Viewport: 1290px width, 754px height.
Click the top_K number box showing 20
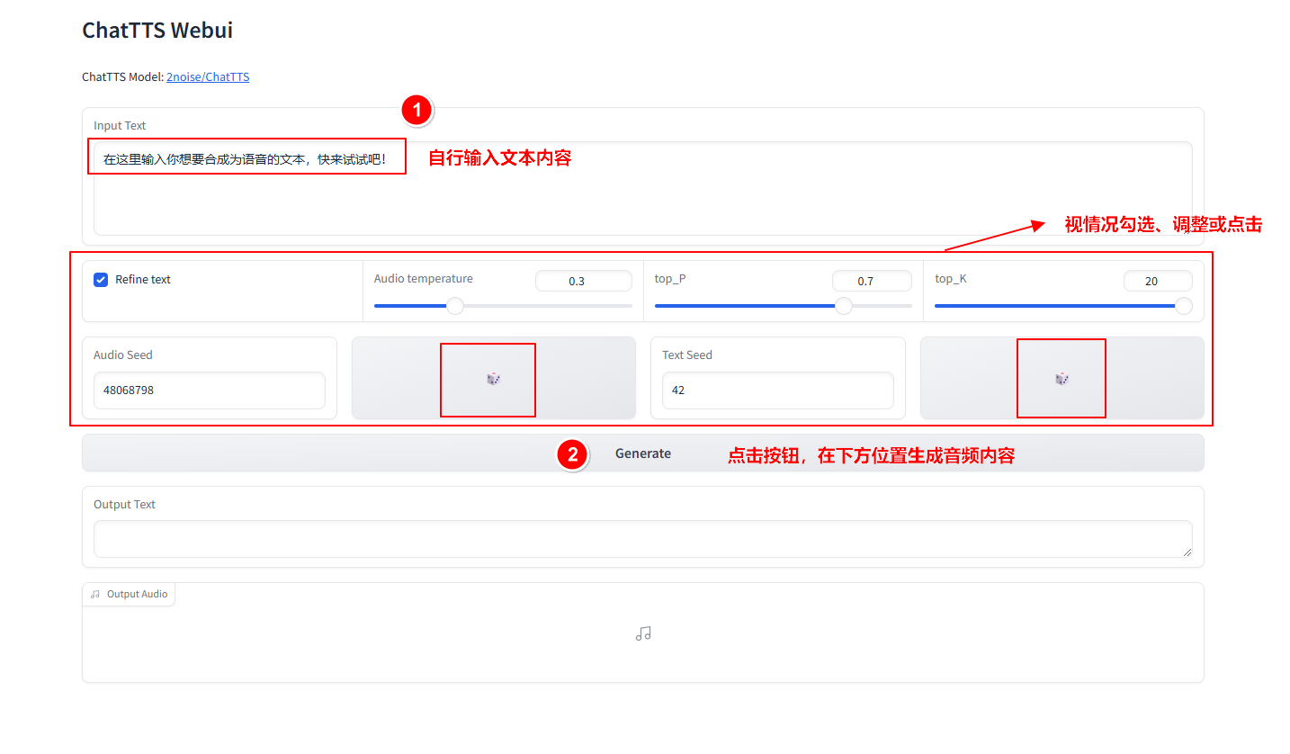1157,282
